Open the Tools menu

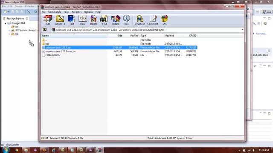click(66, 12)
